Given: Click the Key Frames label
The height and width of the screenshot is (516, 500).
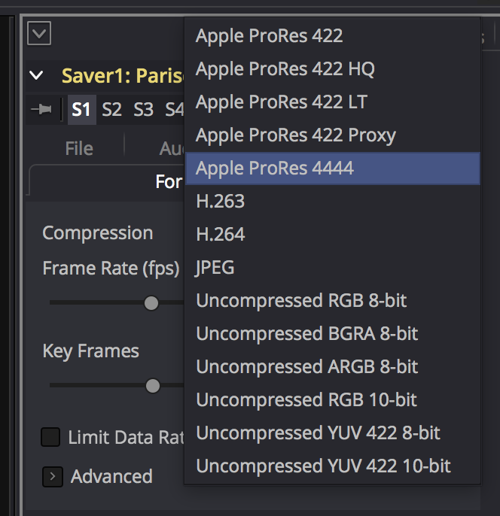Looking at the screenshot, I should pyautogui.click(x=90, y=351).
